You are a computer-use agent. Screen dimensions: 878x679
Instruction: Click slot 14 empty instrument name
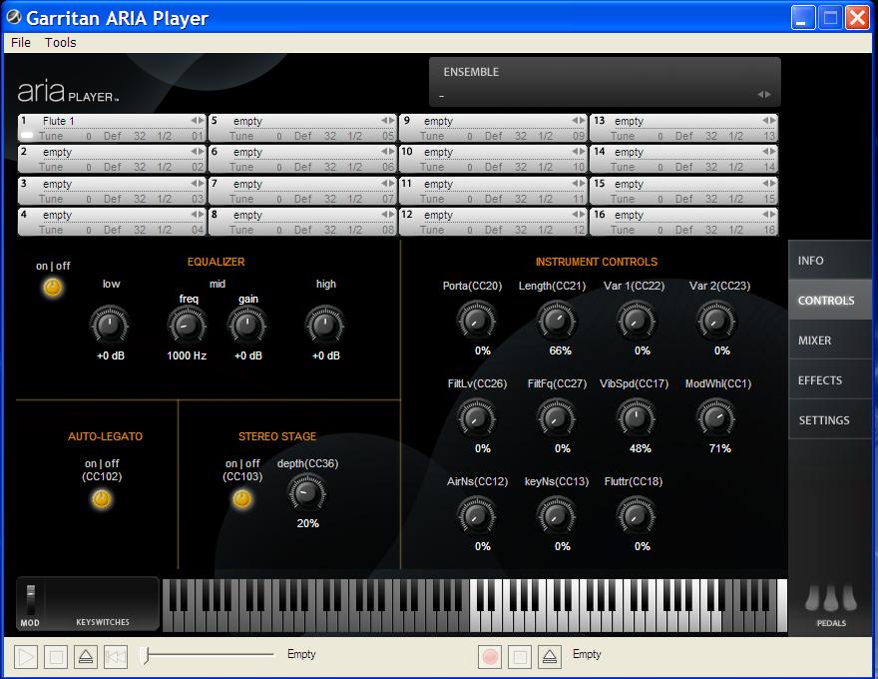pyautogui.click(x=629, y=152)
